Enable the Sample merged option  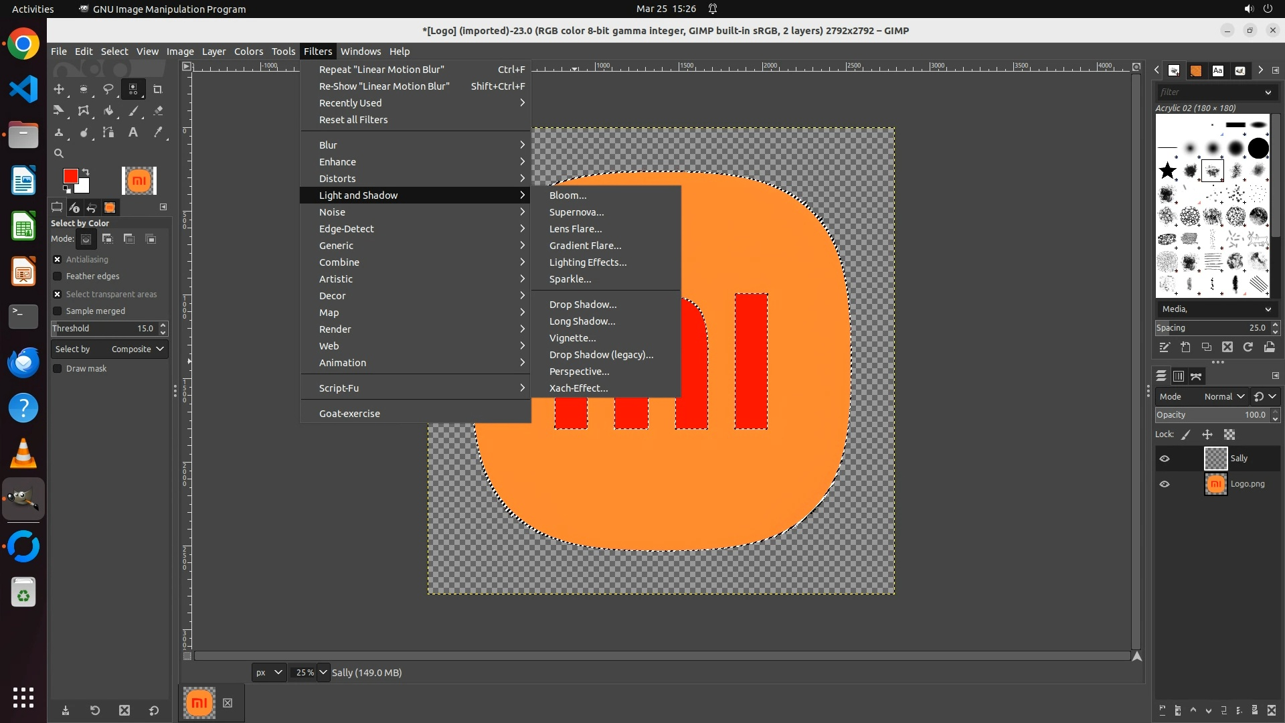(x=58, y=311)
